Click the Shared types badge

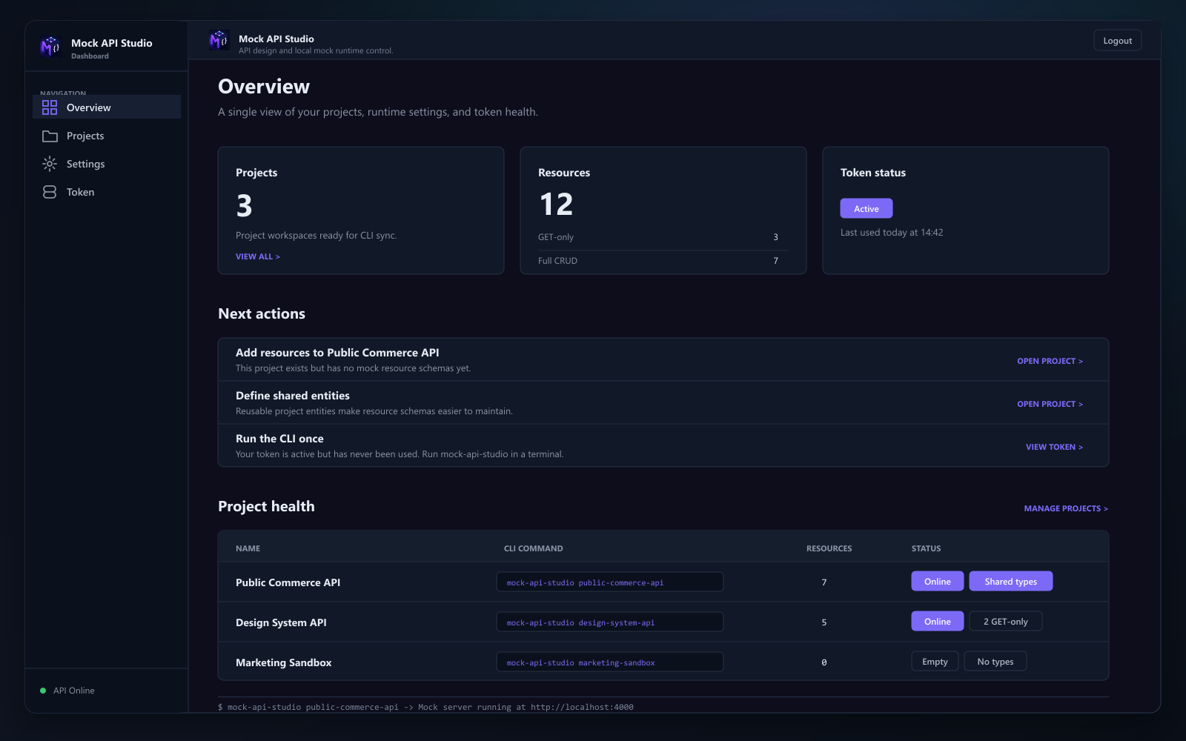pos(1010,582)
